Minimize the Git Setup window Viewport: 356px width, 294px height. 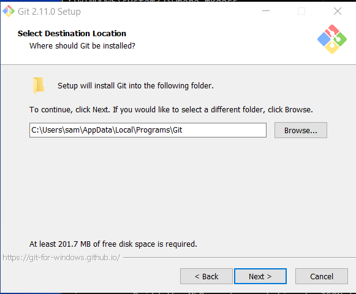pos(266,11)
